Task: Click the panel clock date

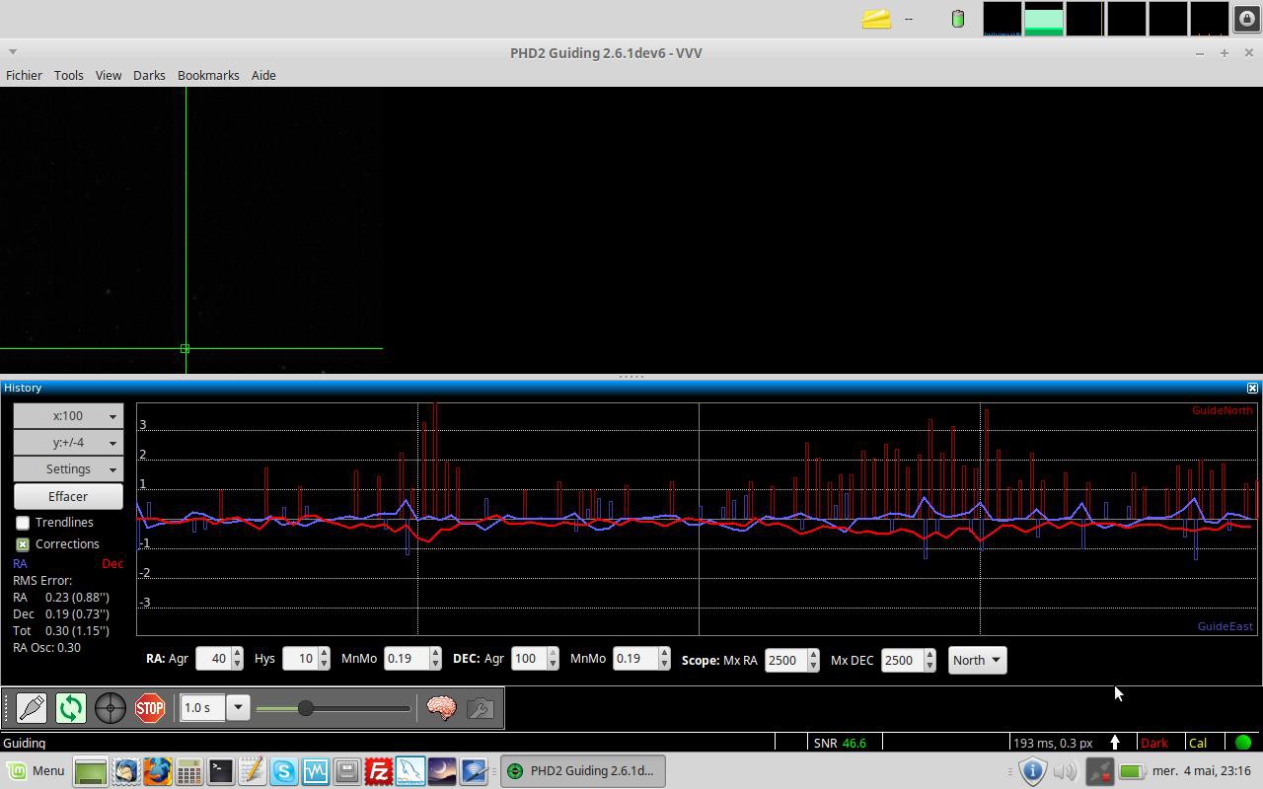Action: (1201, 771)
